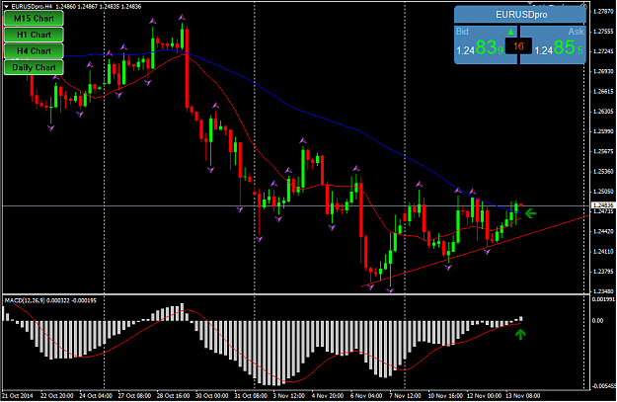Open the H1 Chart timeframe
Viewport: 617px width, 402px height.
pyautogui.click(x=34, y=35)
